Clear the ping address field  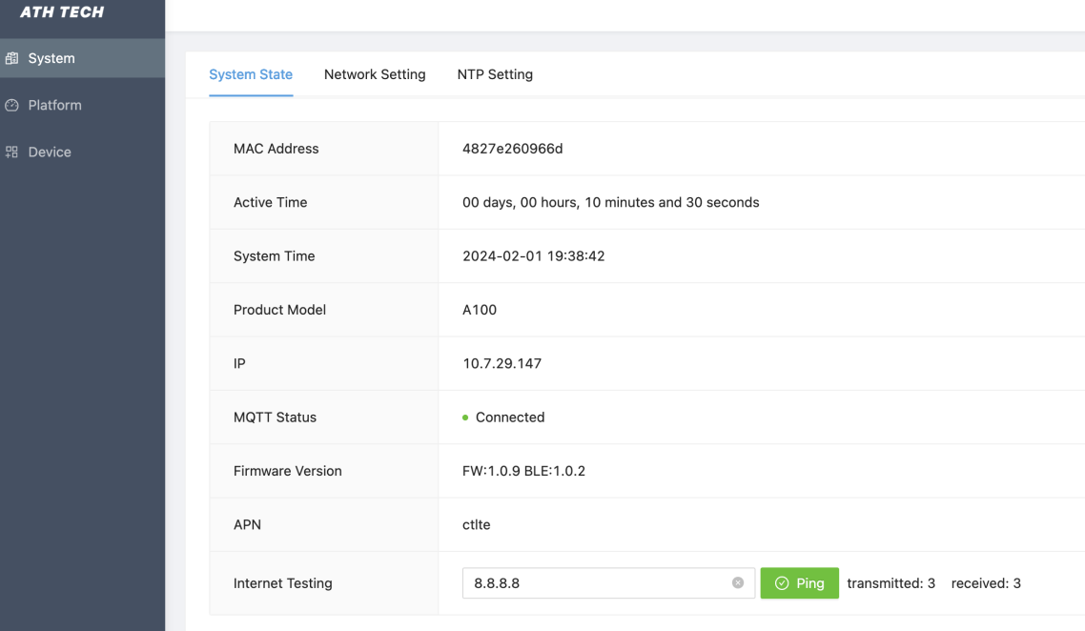[738, 582]
